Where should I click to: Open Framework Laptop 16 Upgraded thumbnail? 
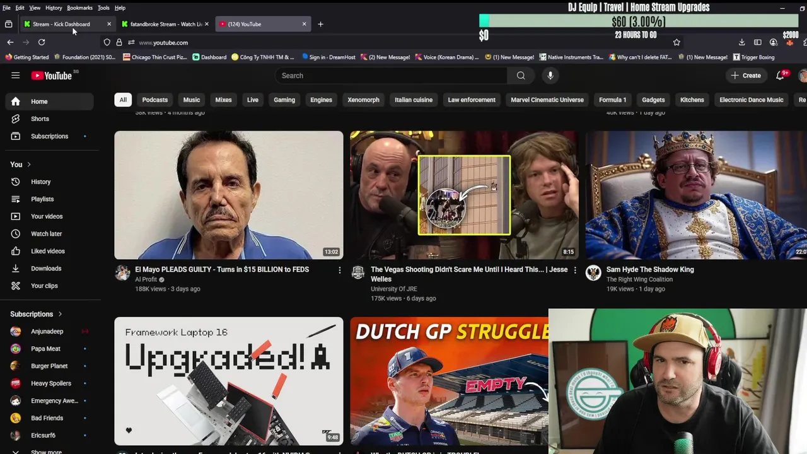(229, 381)
